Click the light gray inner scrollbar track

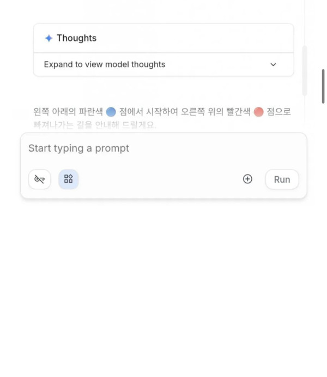click(x=304, y=71)
